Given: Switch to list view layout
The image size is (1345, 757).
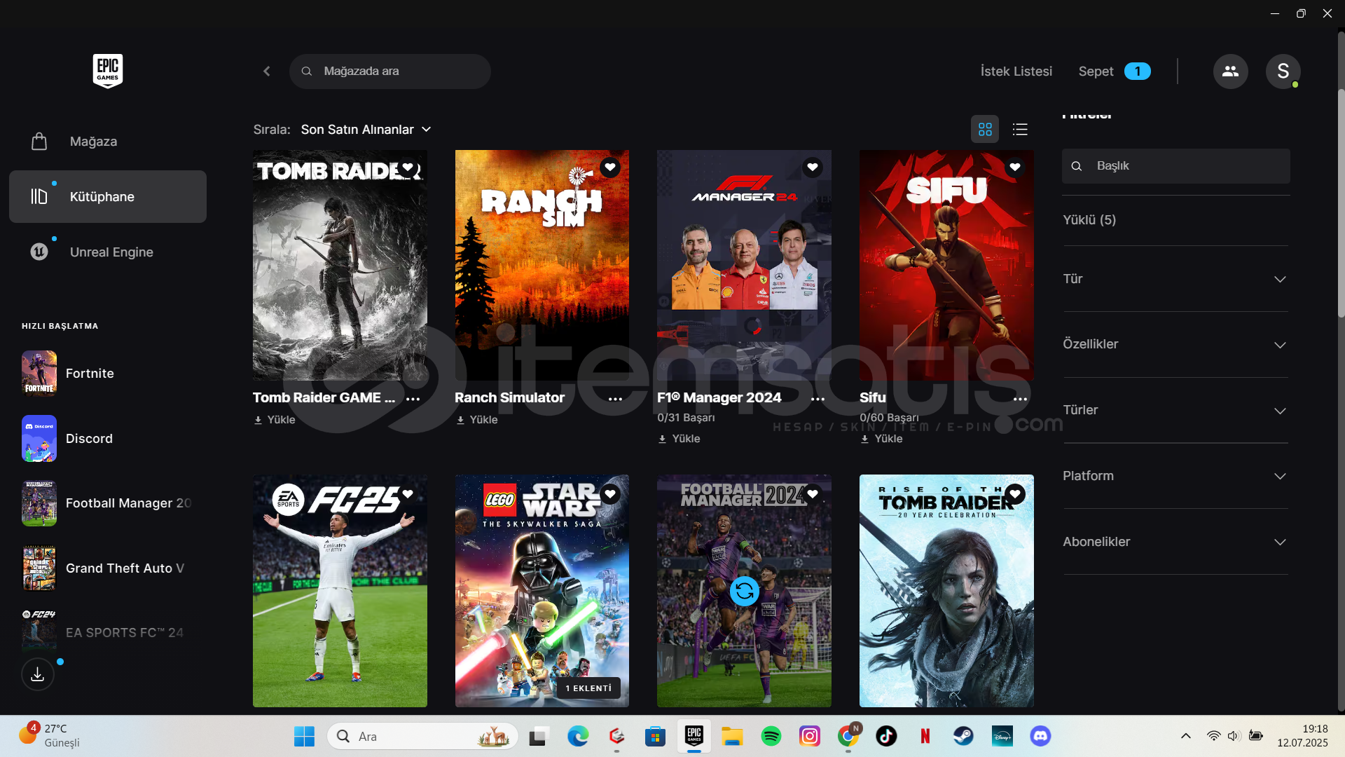Looking at the screenshot, I should coord(1020,130).
